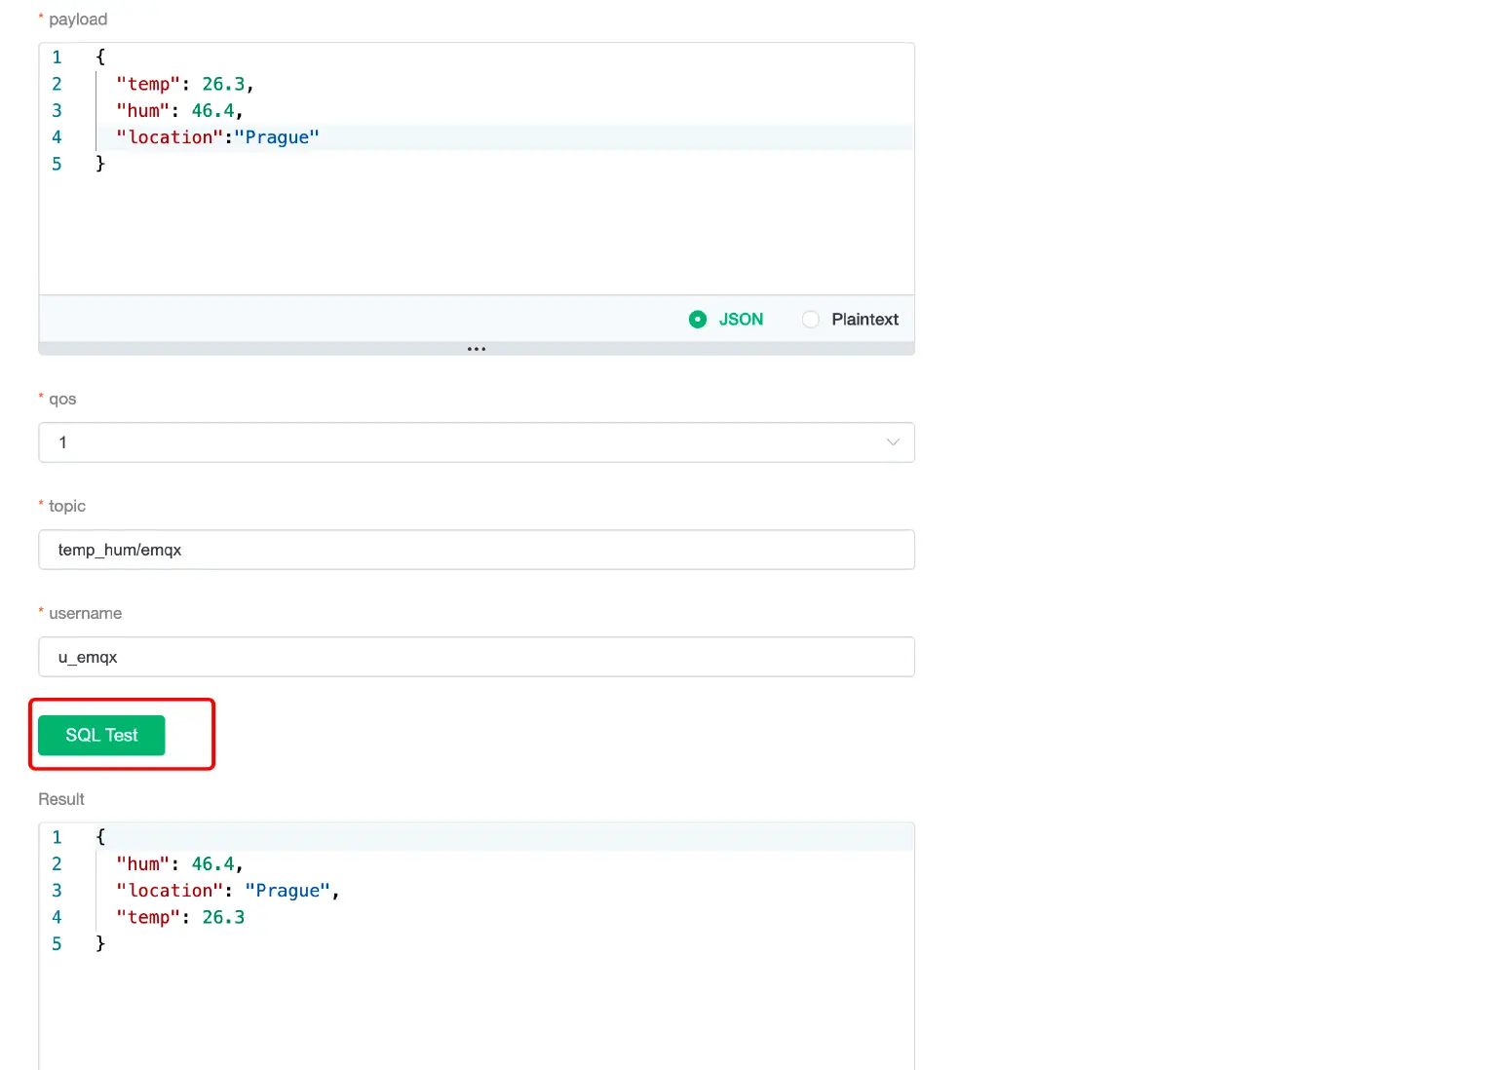This screenshot has width=1497, height=1070.
Task: Click the qos dropdown chevron arrow
Action: [x=893, y=442]
